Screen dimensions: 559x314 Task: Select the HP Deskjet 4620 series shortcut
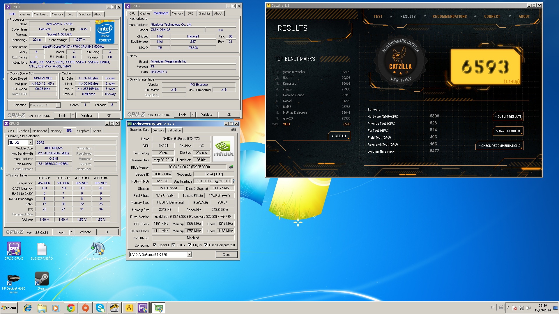13,284
